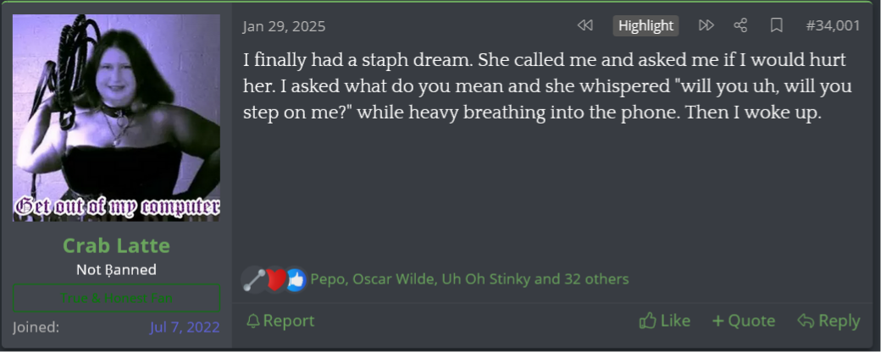Image resolution: width=881 pixels, height=352 pixels.
Task: Open Pepo's profile from reactions
Action: [x=327, y=278]
